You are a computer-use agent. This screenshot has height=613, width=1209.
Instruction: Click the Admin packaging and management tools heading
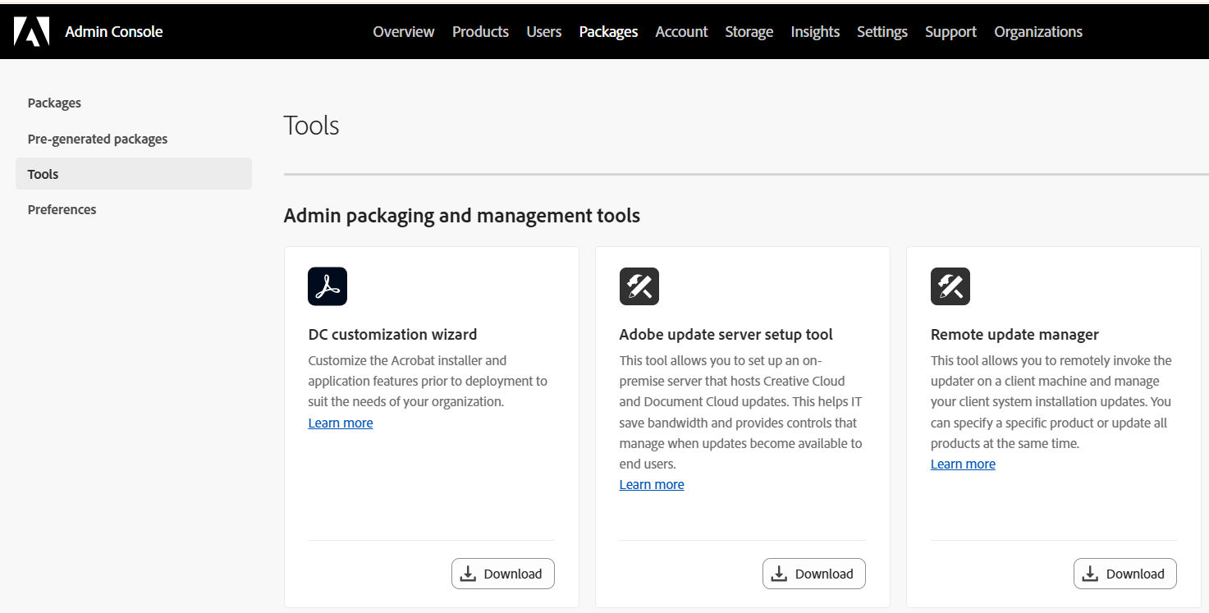(x=462, y=216)
